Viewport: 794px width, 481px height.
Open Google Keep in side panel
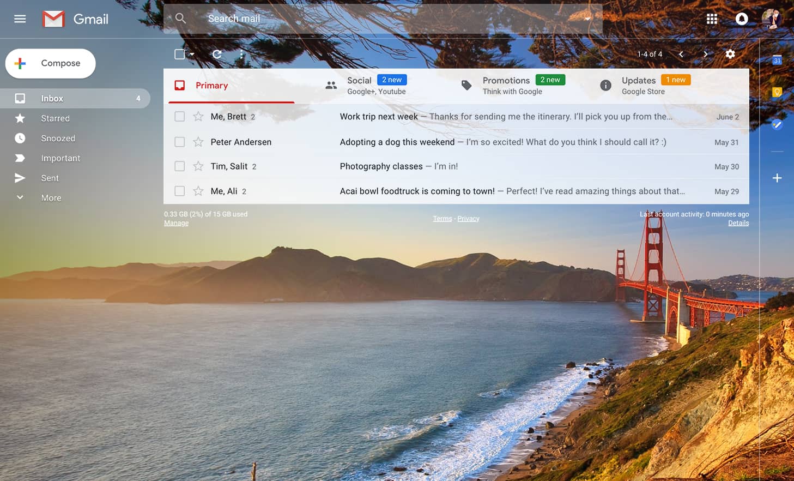[x=777, y=92]
